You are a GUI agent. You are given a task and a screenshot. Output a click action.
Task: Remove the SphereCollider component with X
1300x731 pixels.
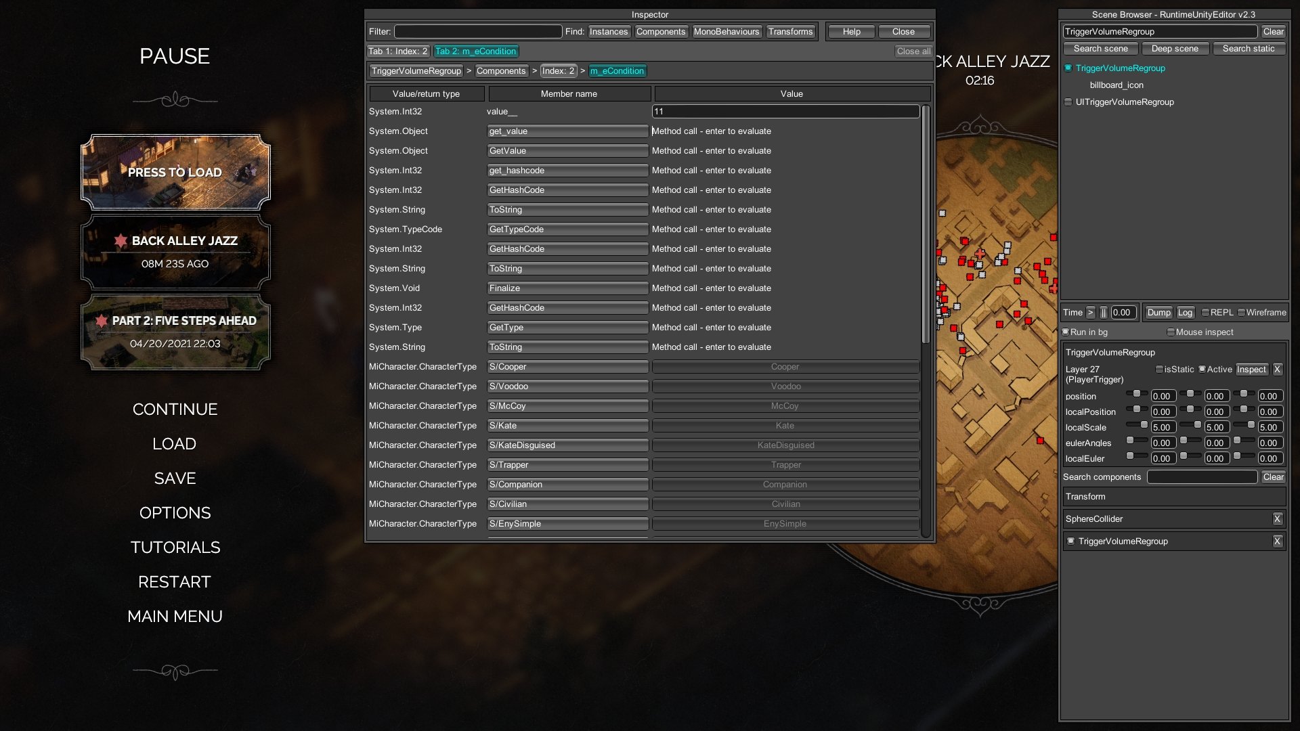pyautogui.click(x=1277, y=518)
